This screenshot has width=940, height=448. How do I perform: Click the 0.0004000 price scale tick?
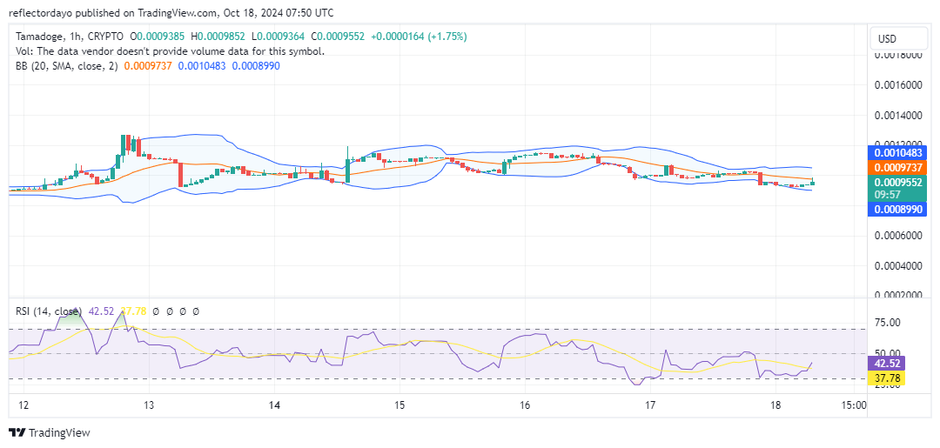[x=896, y=265]
